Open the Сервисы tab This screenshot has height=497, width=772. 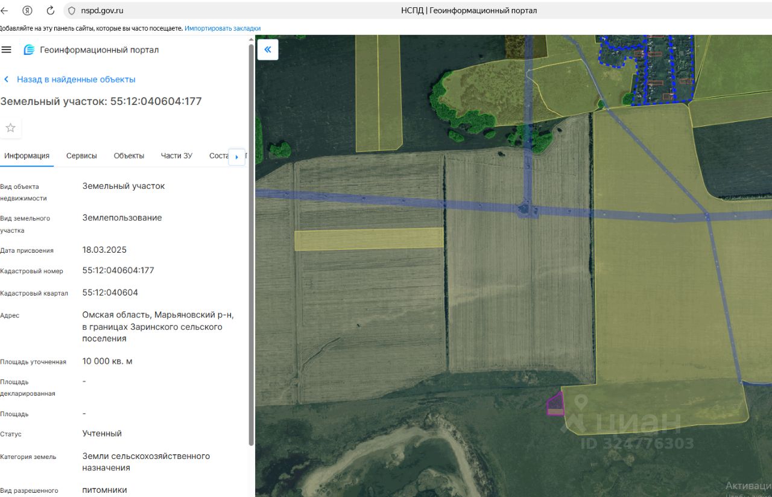click(x=81, y=156)
